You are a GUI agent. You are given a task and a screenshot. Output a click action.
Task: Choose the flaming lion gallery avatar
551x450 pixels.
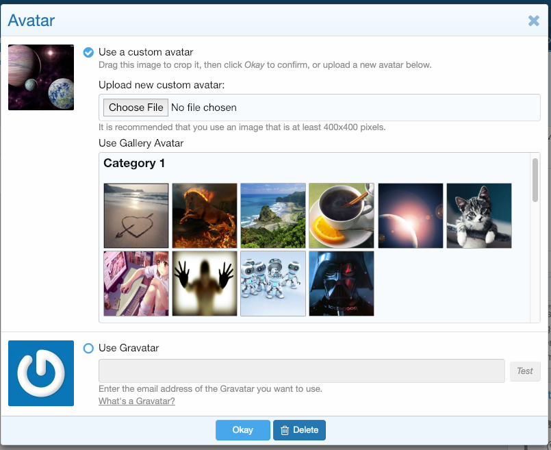pos(205,216)
